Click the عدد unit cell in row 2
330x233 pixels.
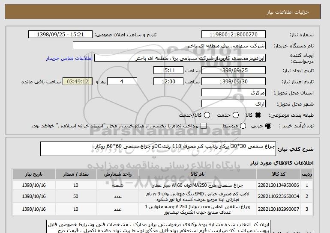tap(118, 197)
